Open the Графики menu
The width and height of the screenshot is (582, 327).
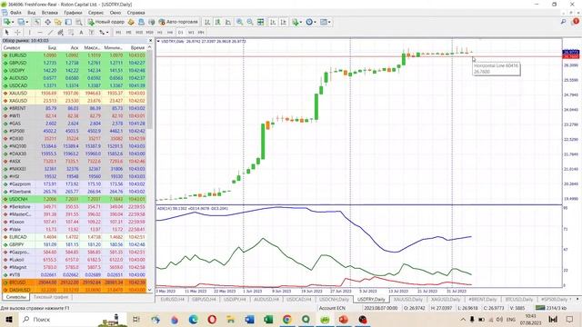click(x=73, y=13)
